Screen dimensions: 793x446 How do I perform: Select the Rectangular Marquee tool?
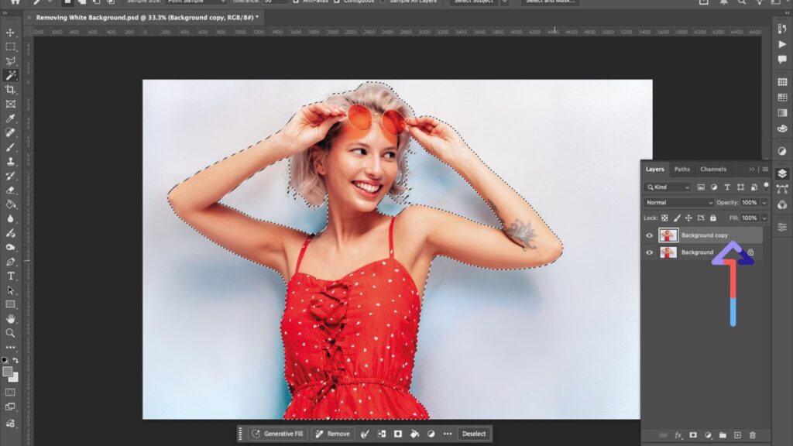[x=10, y=47]
